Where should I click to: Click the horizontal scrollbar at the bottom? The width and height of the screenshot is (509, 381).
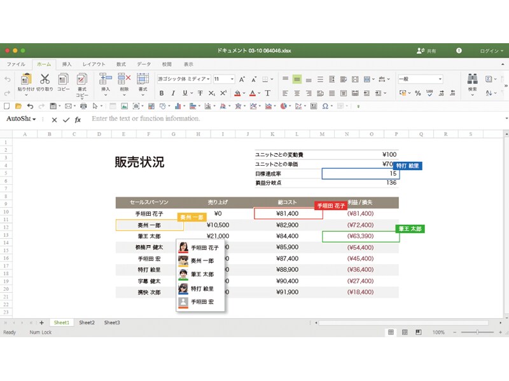[x=404, y=323]
